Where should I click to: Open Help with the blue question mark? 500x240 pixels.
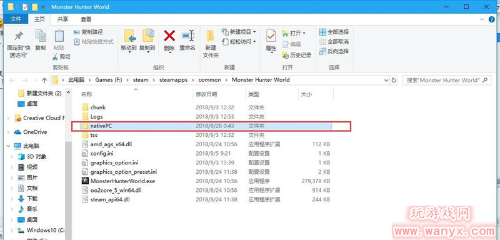point(492,19)
